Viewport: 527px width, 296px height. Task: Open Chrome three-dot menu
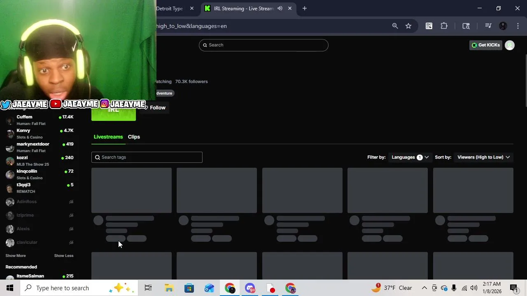coord(518,26)
